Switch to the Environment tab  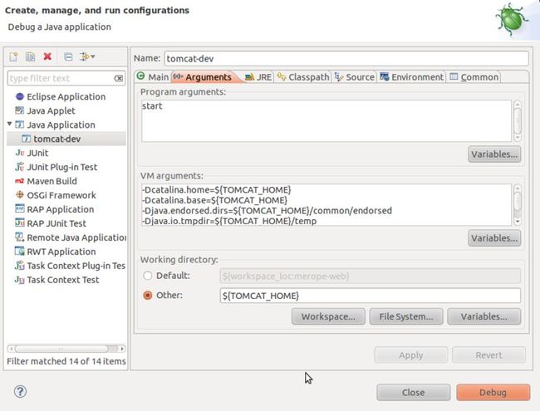[x=412, y=76]
